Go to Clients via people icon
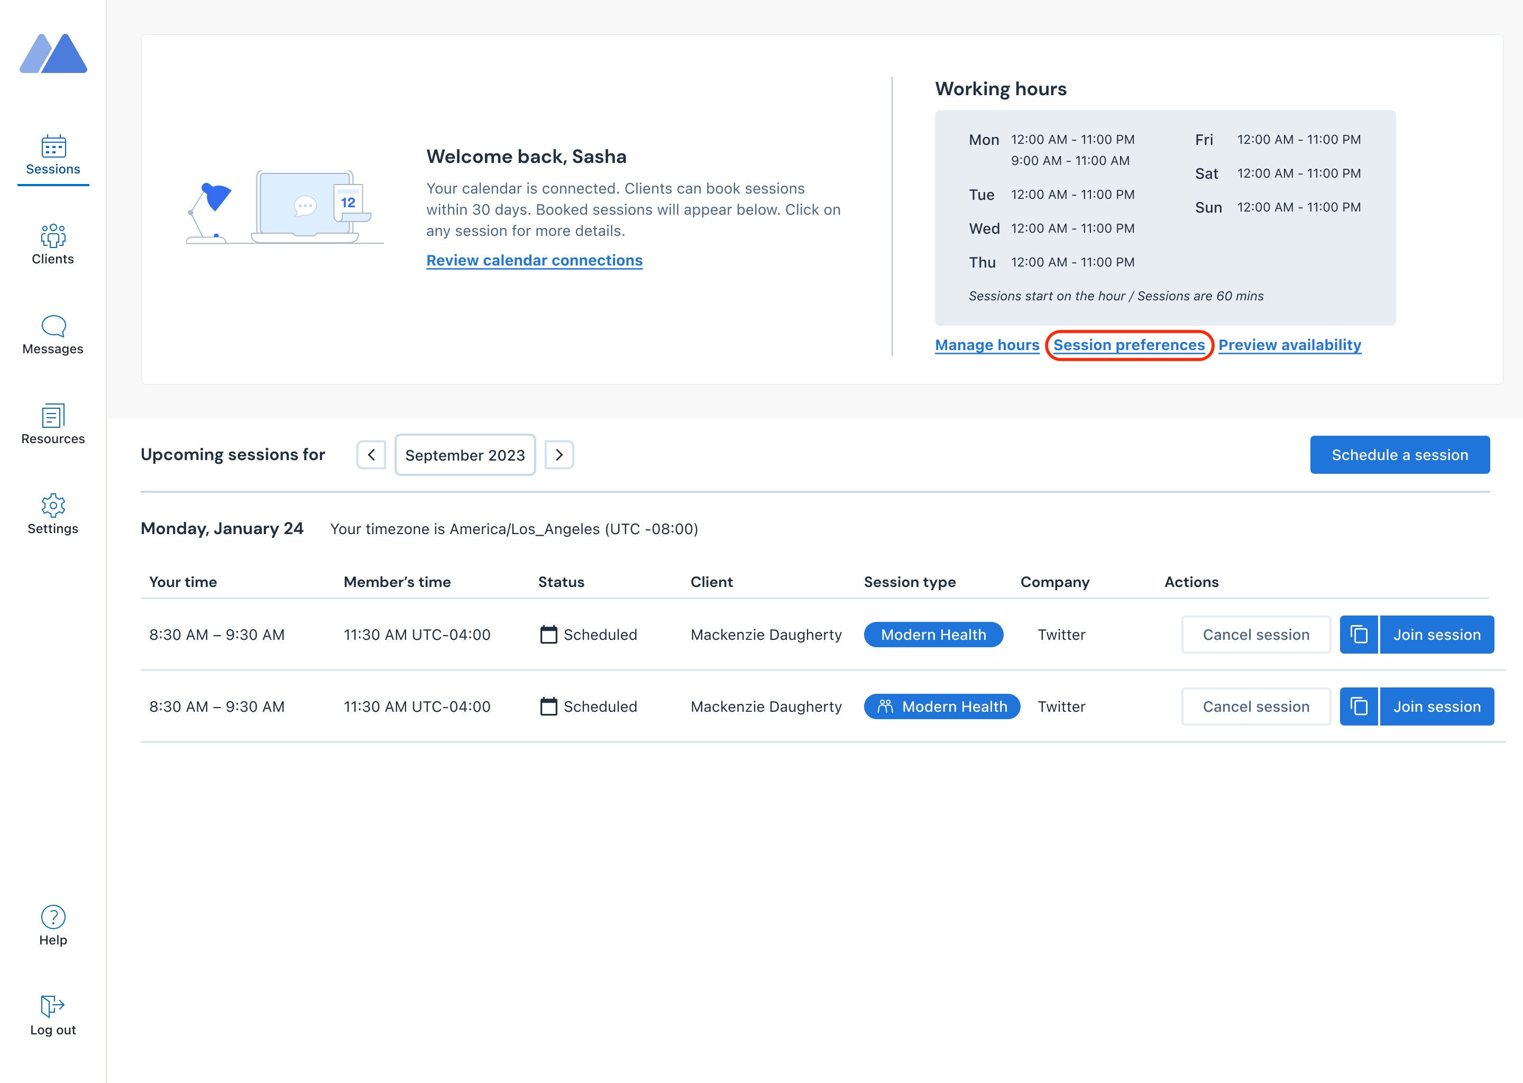This screenshot has width=1523, height=1083. [x=53, y=236]
